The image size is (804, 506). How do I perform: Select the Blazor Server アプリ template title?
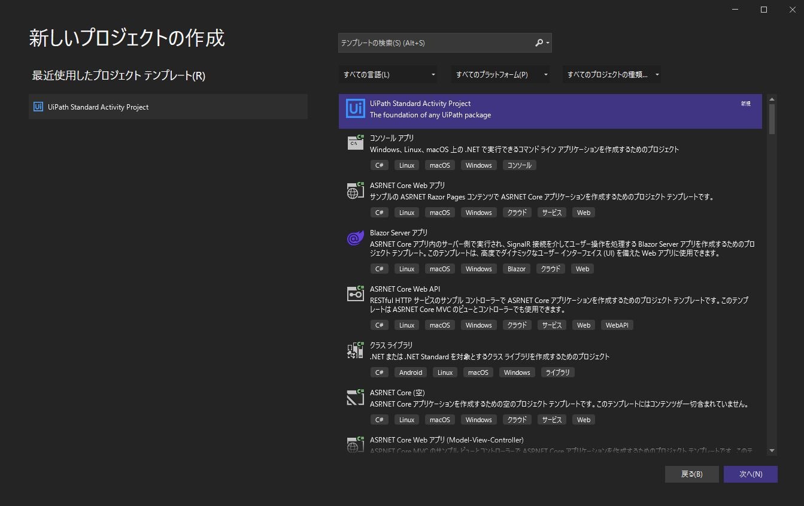click(x=399, y=232)
